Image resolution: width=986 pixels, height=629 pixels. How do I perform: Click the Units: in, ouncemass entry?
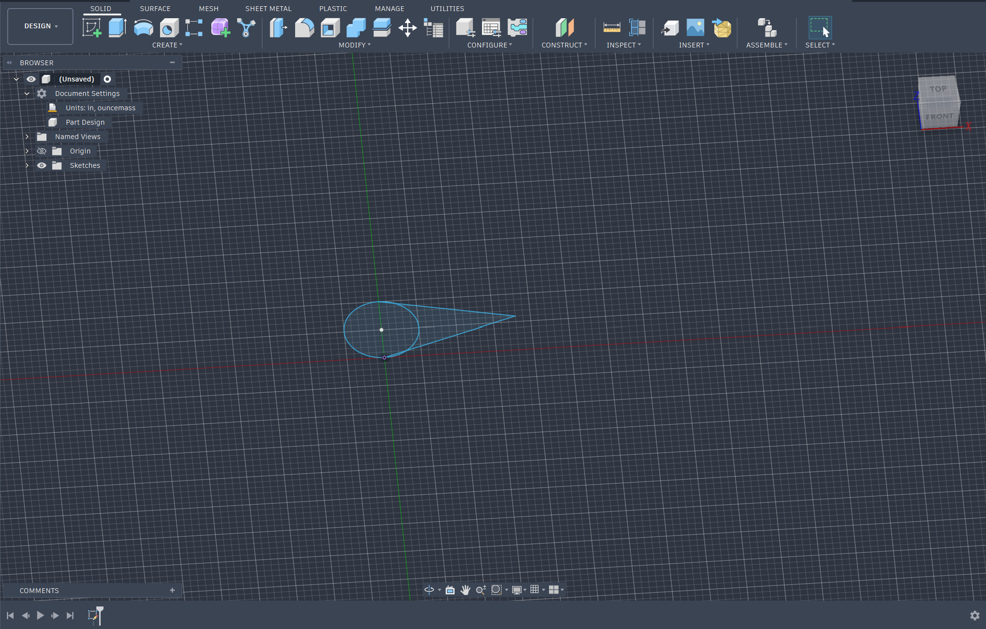tap(101, 108)
